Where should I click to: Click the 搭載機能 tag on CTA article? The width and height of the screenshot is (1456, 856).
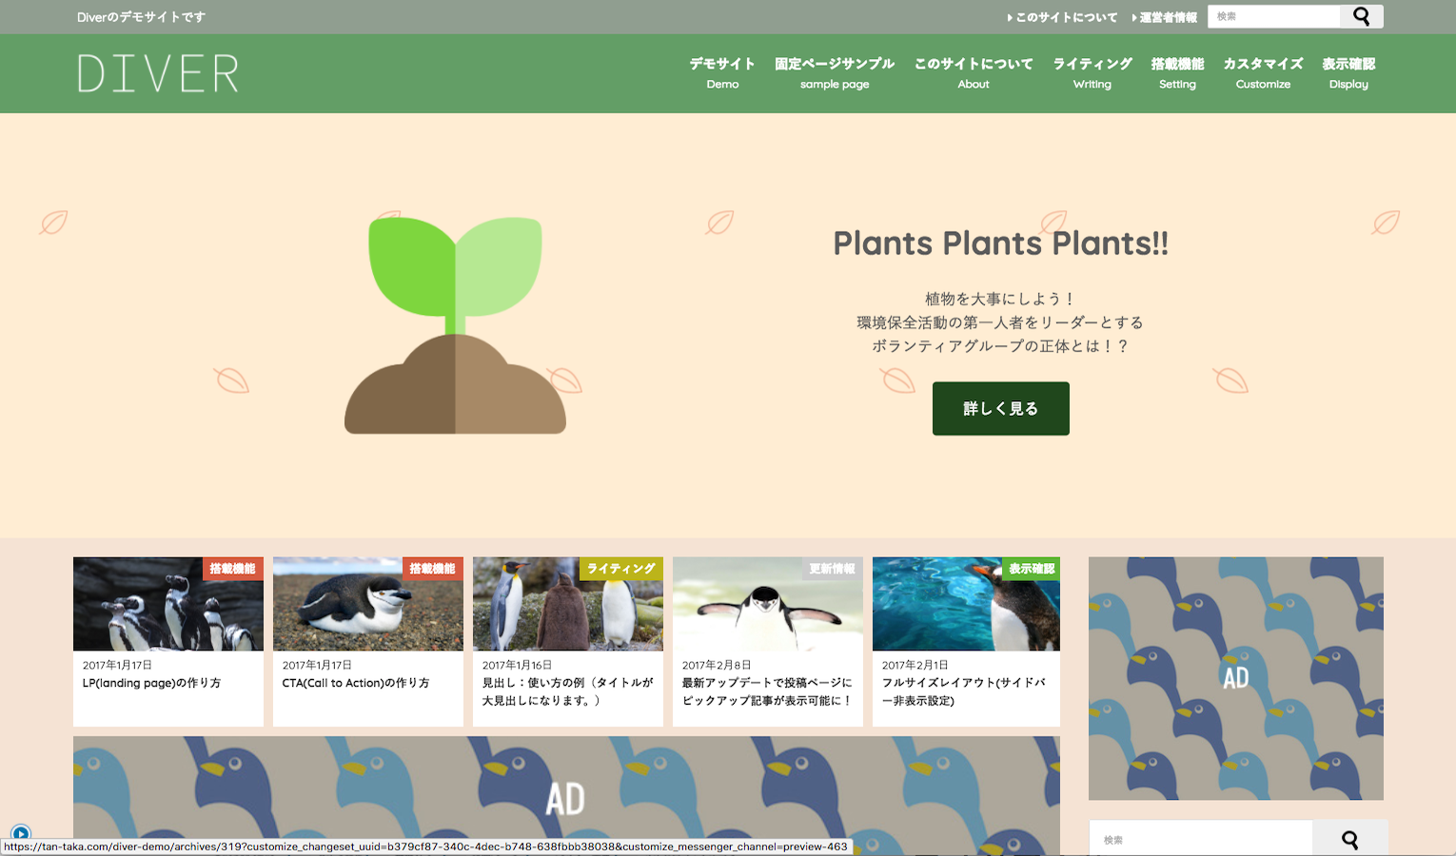[x=433, y=569]
